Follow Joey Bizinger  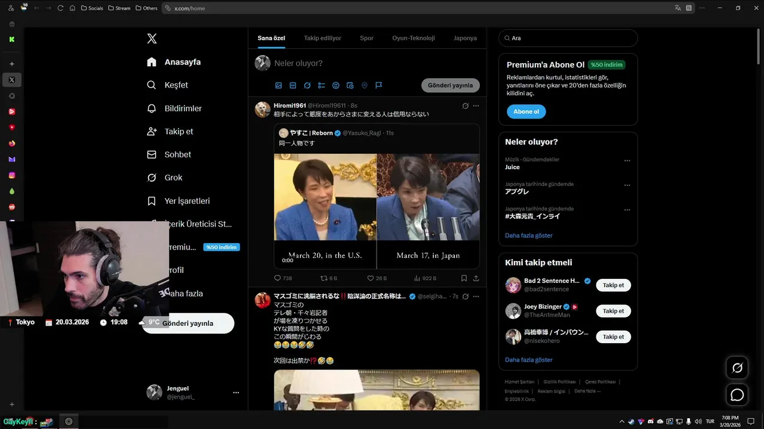(x=613, y=311)
